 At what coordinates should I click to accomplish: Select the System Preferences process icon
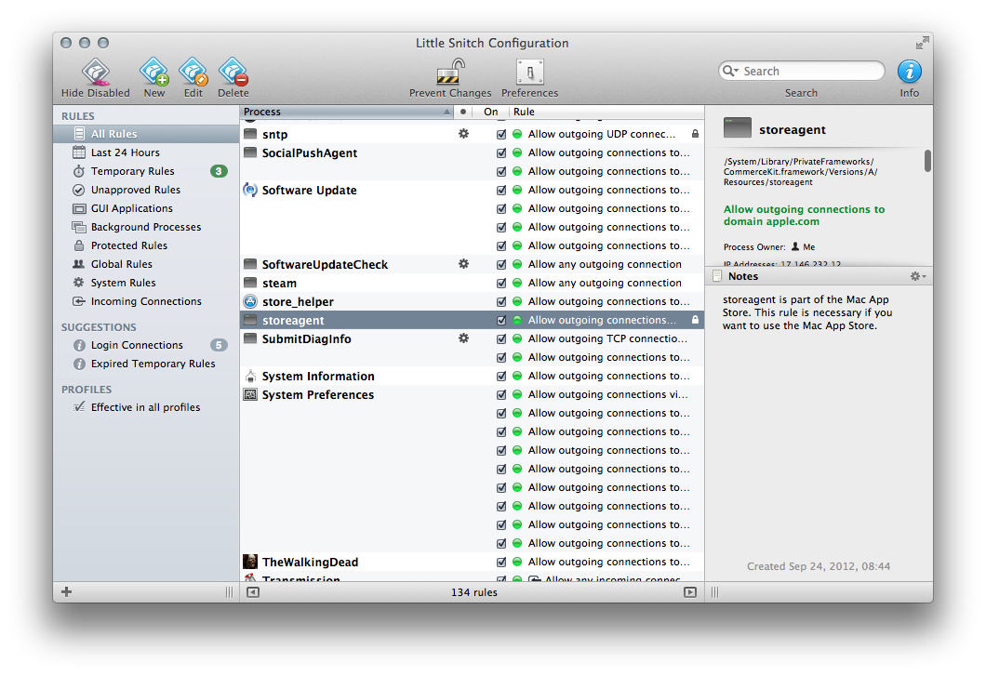(x=250, y=394)
